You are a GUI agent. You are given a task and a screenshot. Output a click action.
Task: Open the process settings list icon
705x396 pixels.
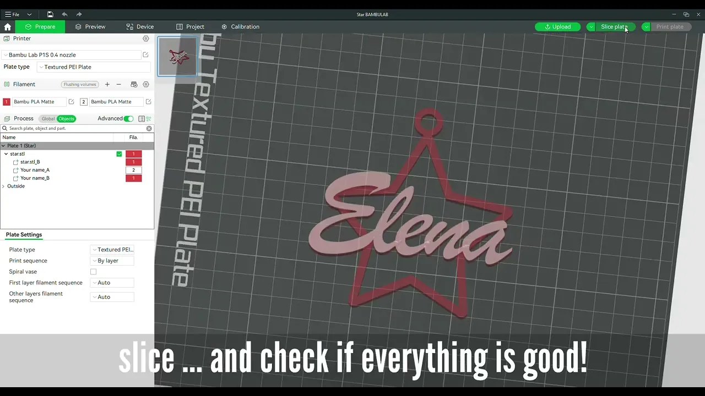click(x=142, y=119)
